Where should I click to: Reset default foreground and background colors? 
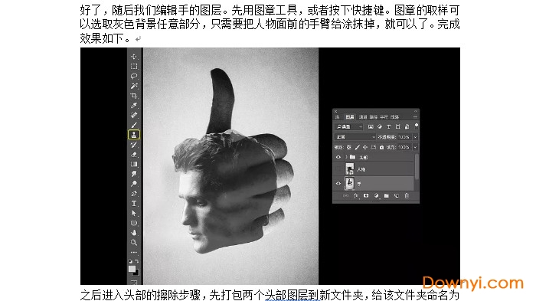pos(130,261)
